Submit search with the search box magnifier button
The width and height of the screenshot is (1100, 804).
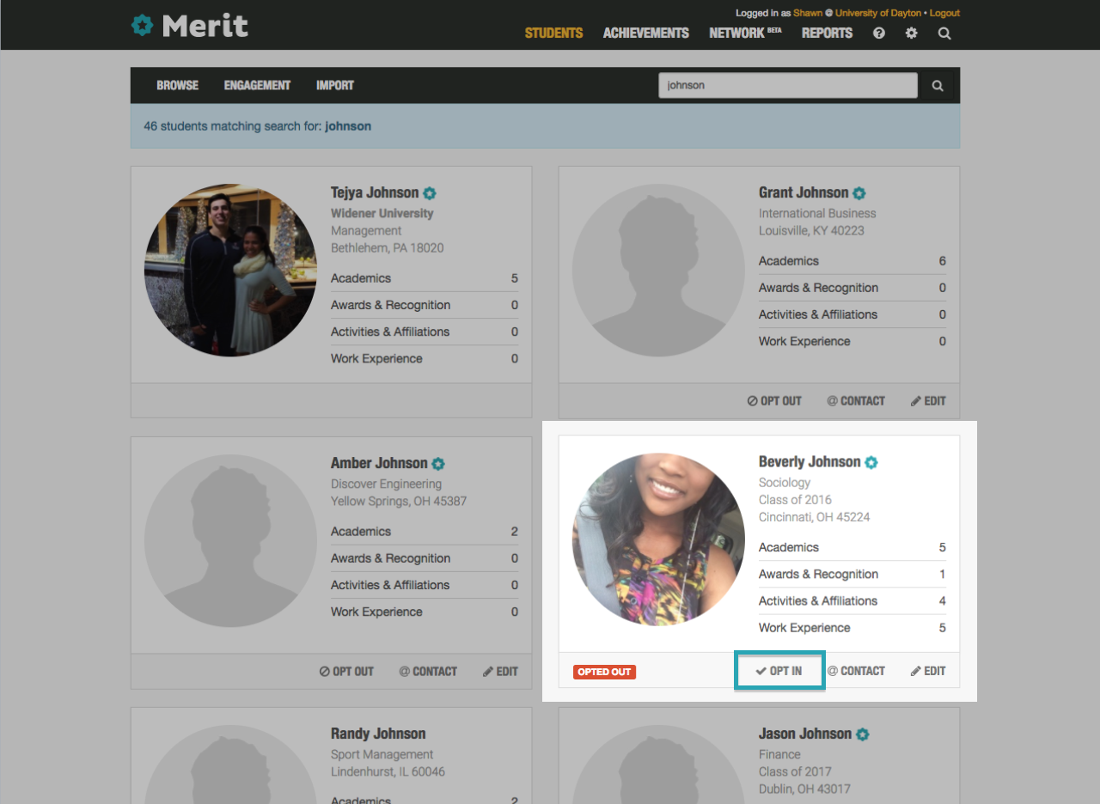[x=938, y=86]
